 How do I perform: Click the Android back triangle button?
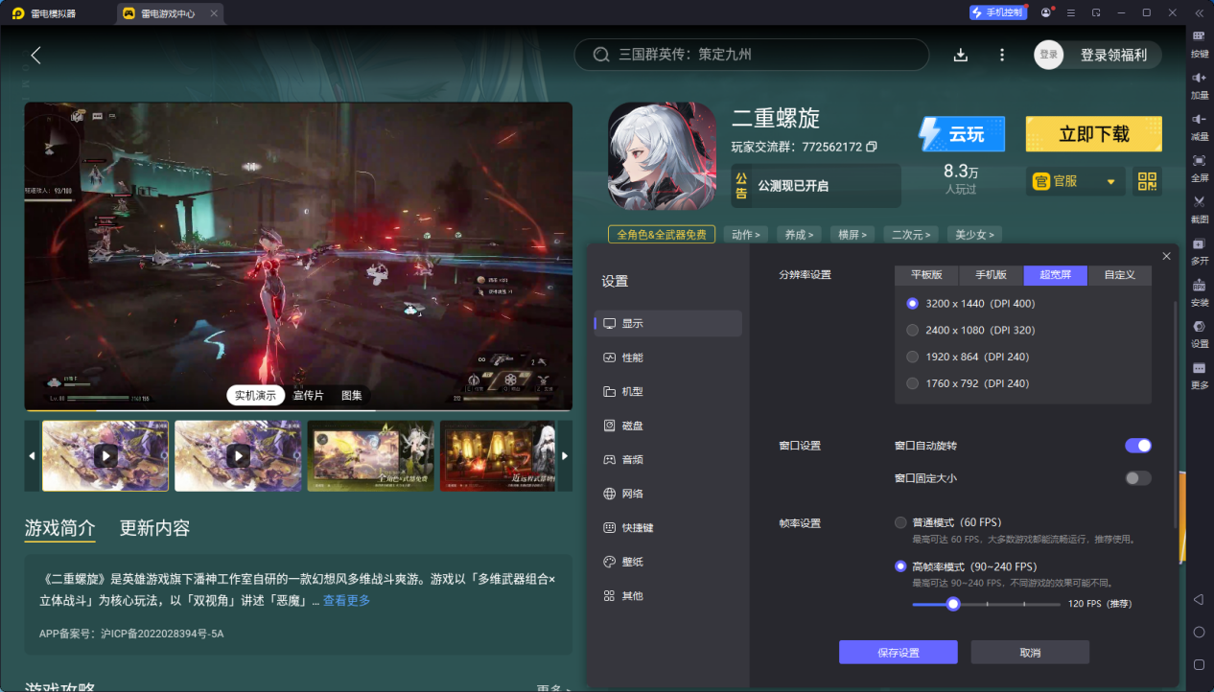click(x=1199, y=599)
